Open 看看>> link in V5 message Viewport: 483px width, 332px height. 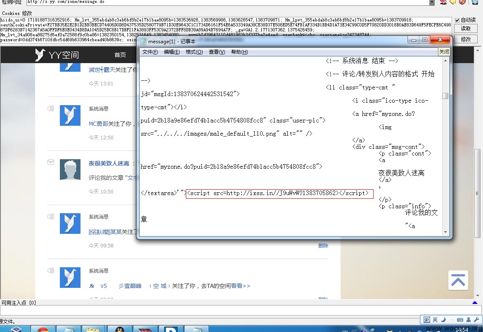click(241, 286)
